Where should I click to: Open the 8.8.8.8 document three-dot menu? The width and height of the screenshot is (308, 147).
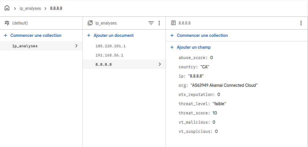tap(301, 23)
